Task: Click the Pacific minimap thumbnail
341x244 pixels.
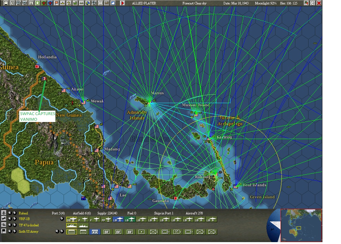Action: tap(301, 225)
